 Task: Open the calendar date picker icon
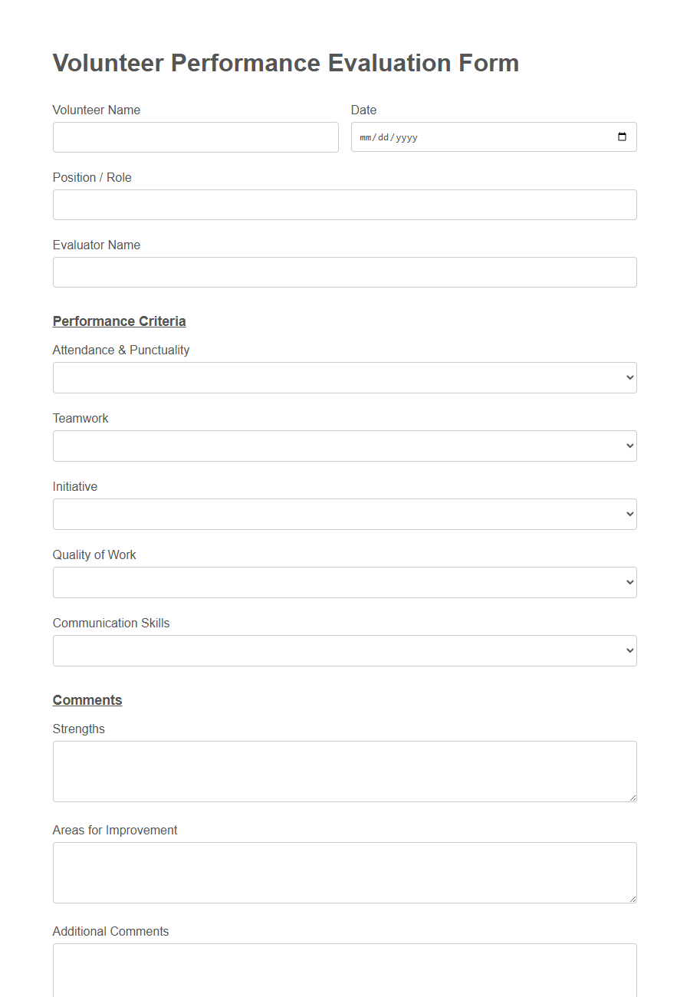tap(624, 137)
